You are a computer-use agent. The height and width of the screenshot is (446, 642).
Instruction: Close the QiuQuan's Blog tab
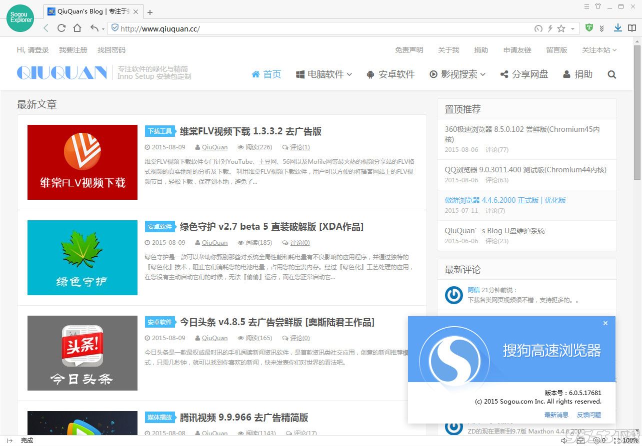135,11
